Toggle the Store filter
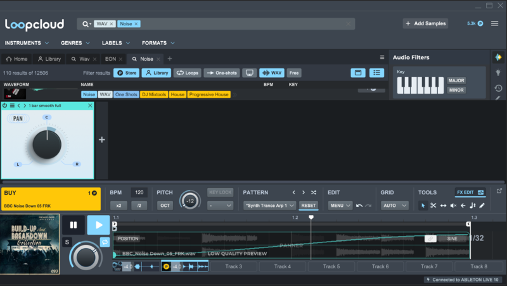 (x=127, y=73)
